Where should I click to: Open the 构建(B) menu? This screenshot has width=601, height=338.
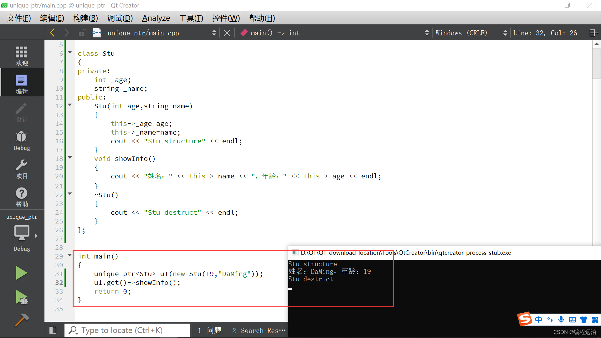click(85, 18)
